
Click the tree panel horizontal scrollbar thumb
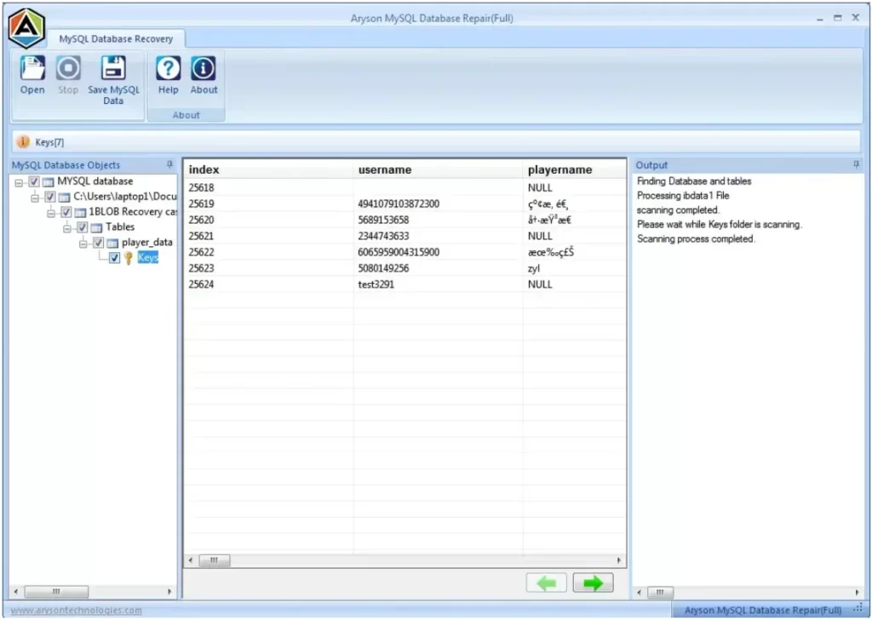56,591
